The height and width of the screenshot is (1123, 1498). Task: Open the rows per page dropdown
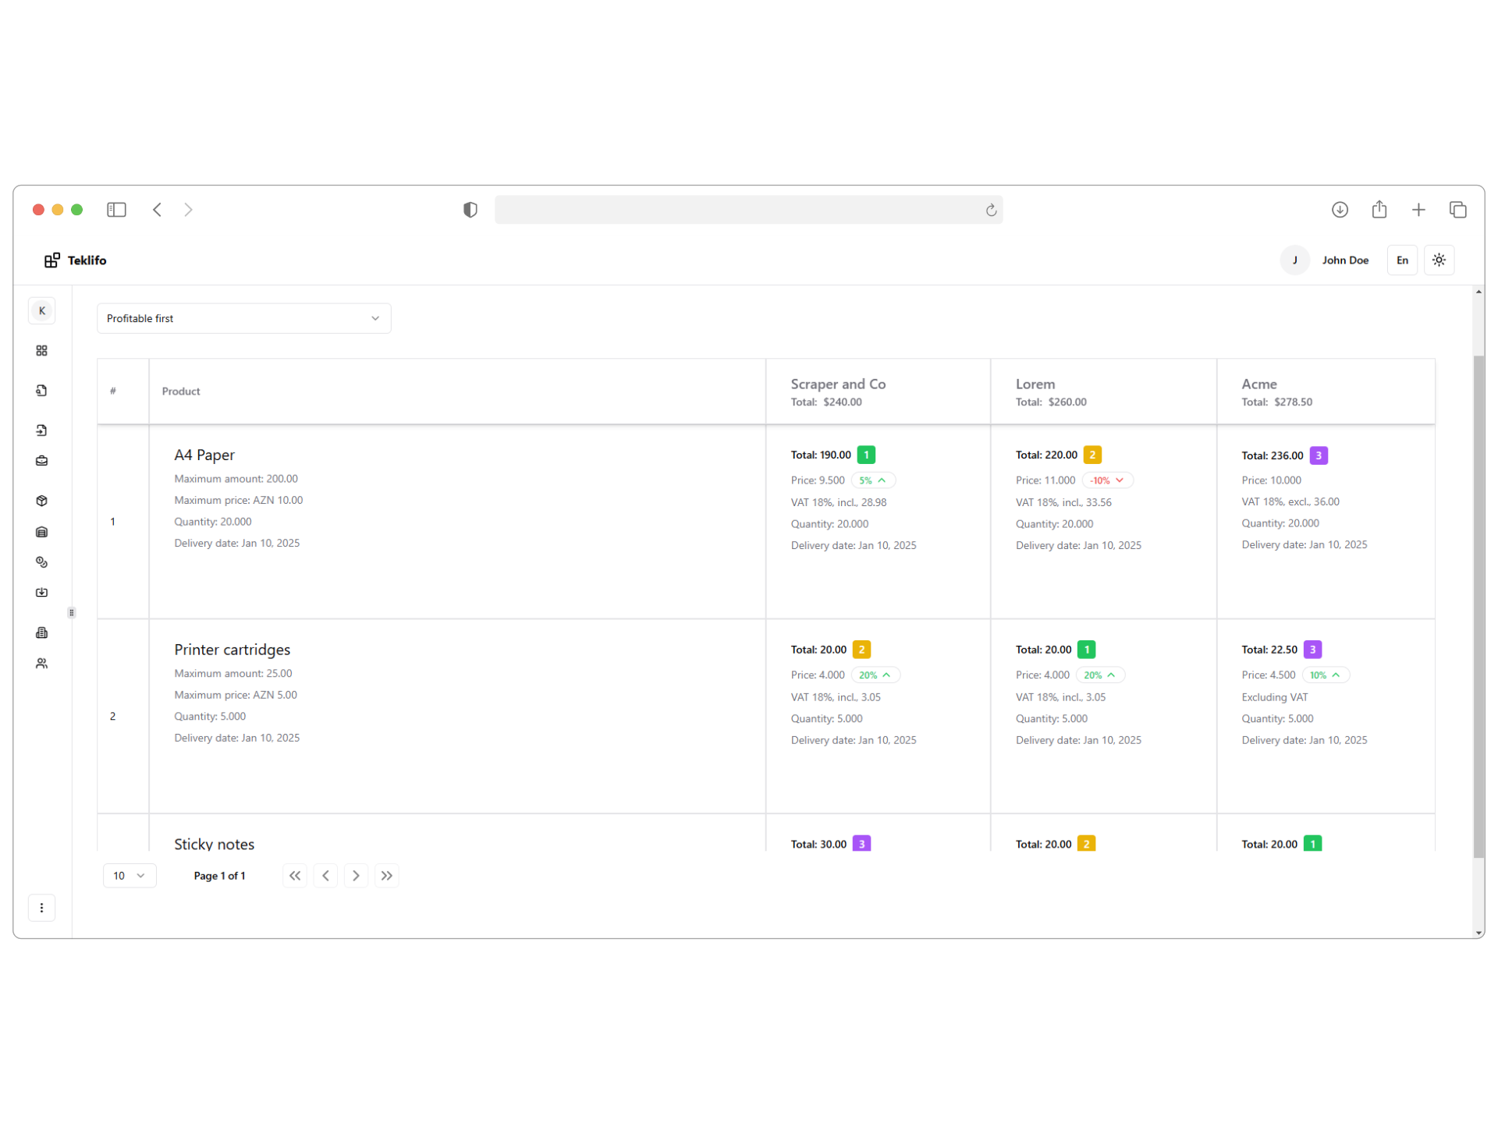[x=130, y=876]
